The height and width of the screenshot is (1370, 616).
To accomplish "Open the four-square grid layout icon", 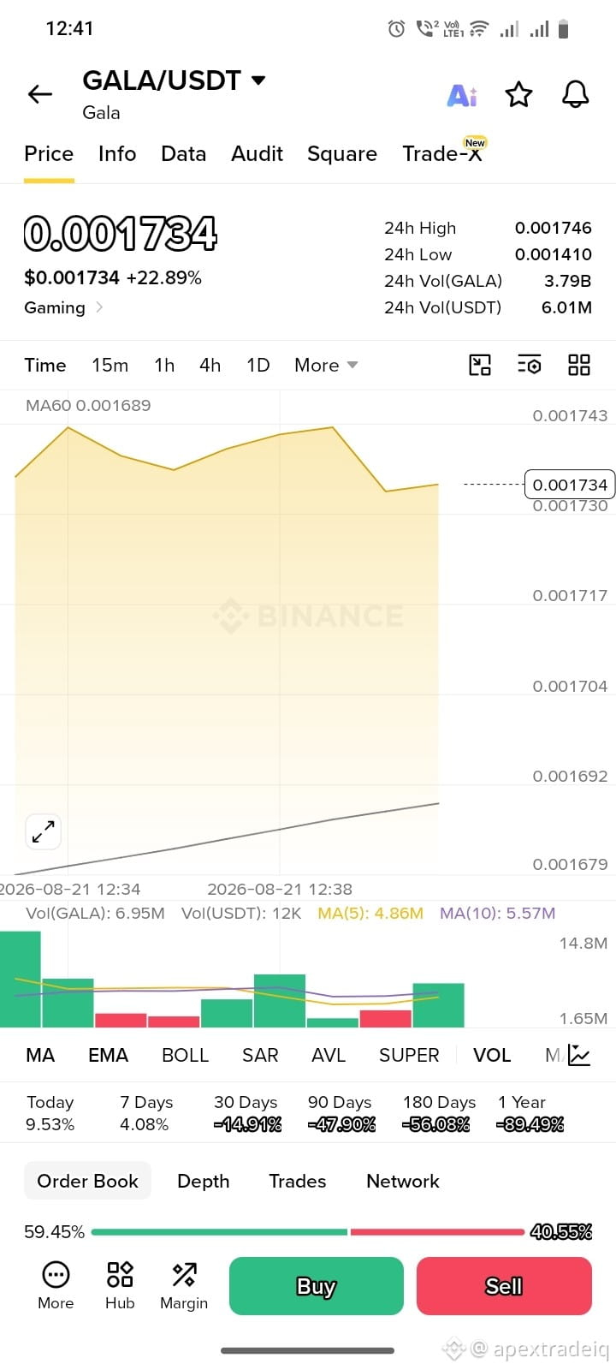I will pyautogui.click(x=579, y=366).
